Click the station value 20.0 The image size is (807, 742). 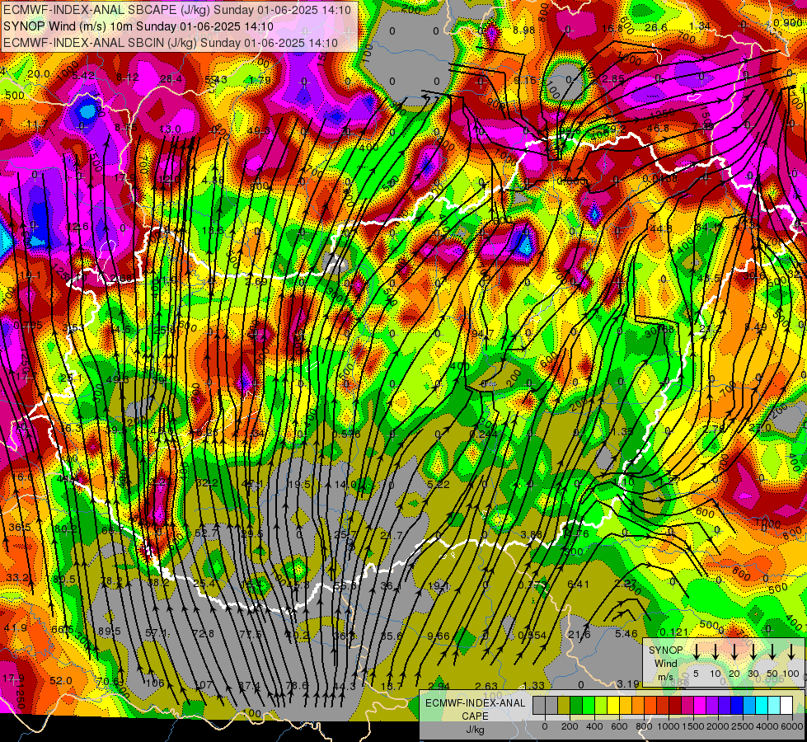pyautogui.click(x=39, y=73)
